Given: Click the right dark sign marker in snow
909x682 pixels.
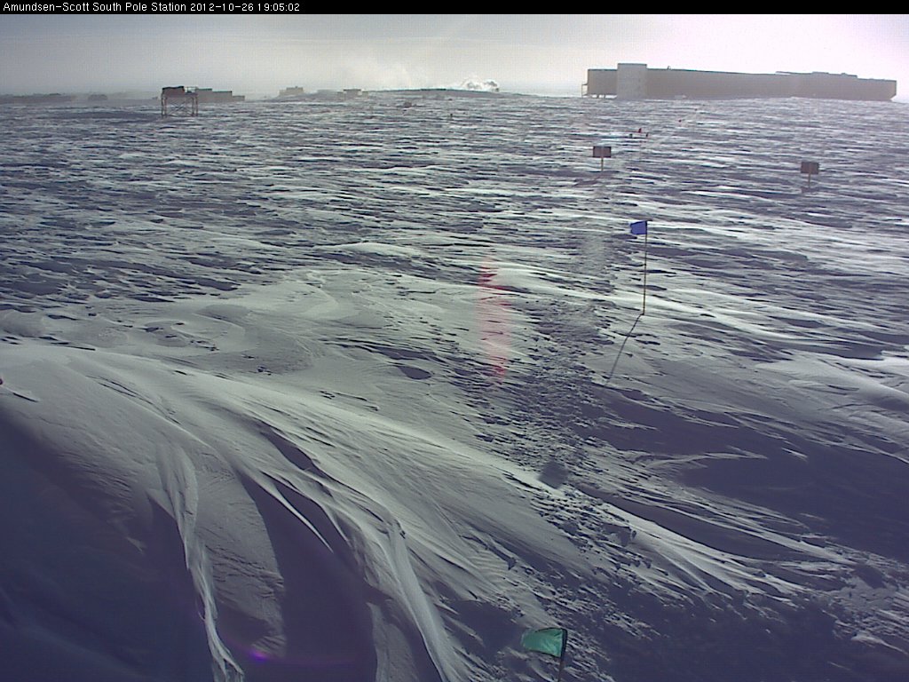Looking at the screenshot, I should [x=809, y=167].
